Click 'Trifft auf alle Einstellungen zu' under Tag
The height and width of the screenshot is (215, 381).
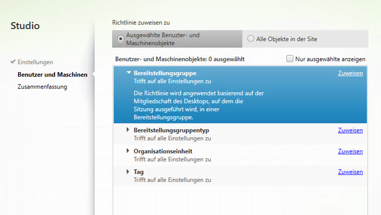coord(172,180)
